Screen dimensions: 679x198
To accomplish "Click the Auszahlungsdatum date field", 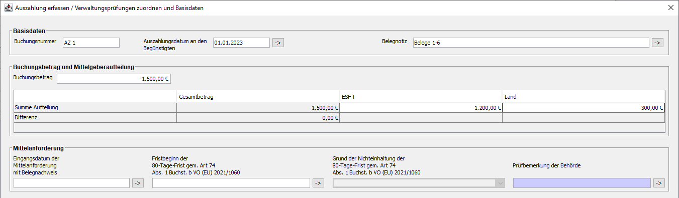I will tap(241, 43).
